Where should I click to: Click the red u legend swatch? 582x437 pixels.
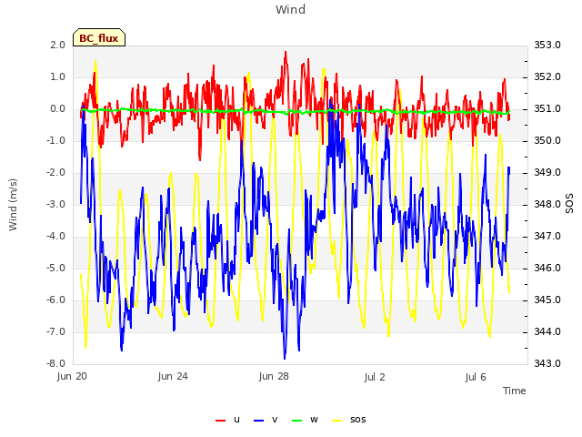point(220,421)
